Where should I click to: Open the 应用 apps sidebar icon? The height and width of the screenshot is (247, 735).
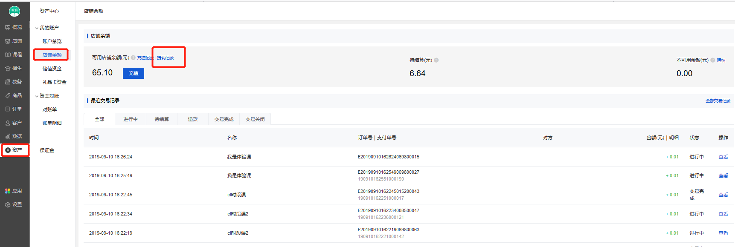coord(8,191)
